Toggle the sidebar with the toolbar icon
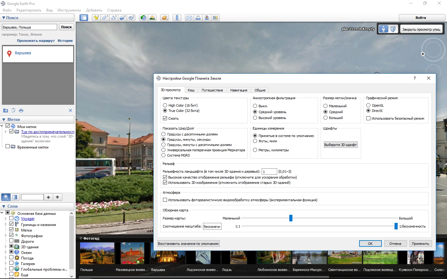This screenshot has height=279, width=447. pos(84,18)
